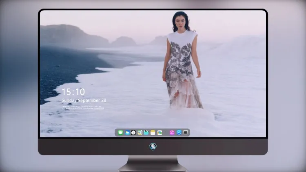Click empty dock space left of Messages
This screenshot has width=306, height=172.
116,132
